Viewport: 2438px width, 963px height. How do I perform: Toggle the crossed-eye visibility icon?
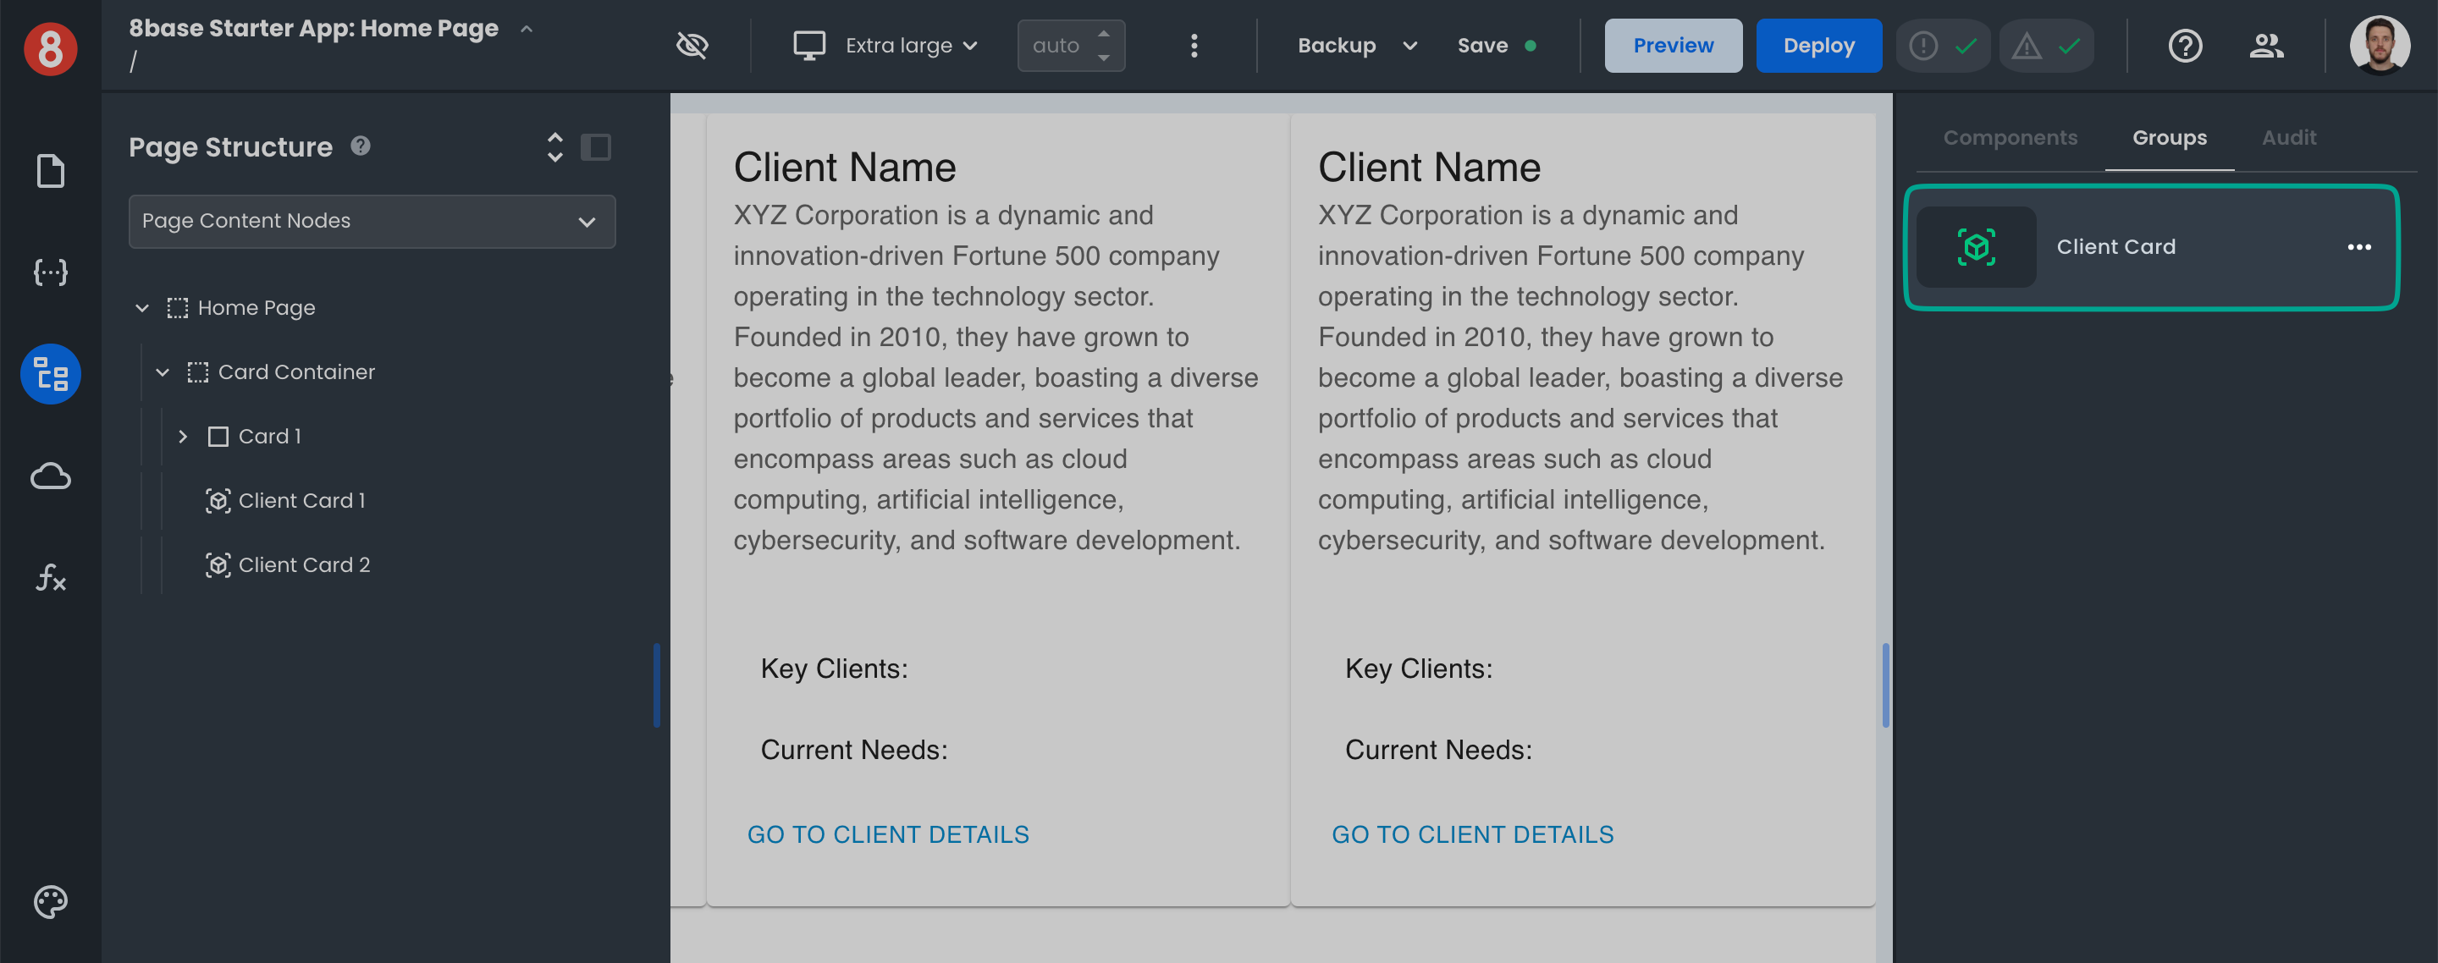click(x=692, y=46)
